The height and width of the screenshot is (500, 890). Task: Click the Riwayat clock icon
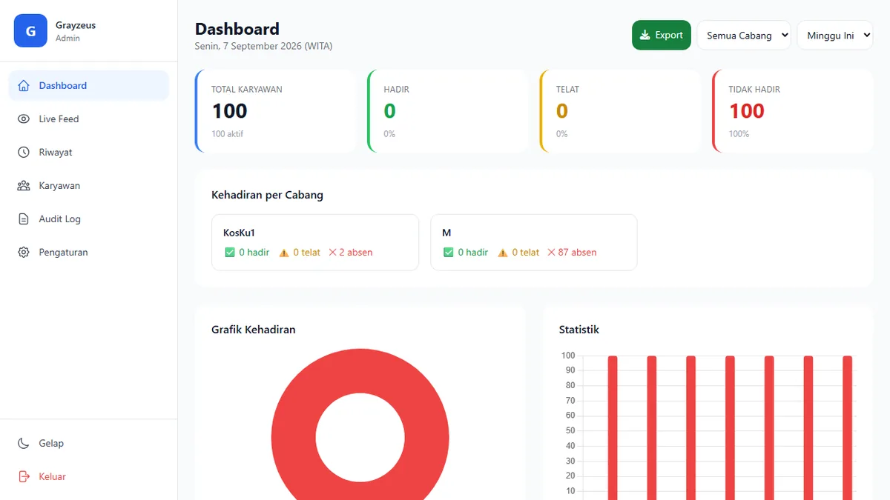point(24,152)
